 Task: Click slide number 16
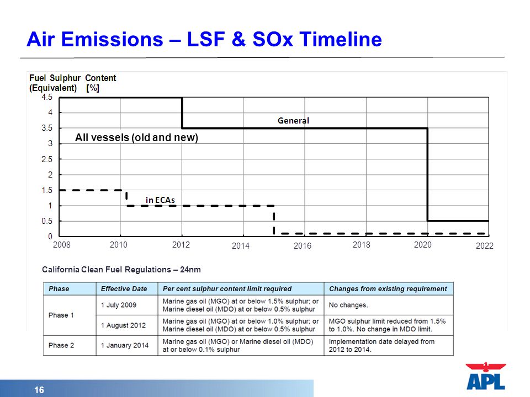[39, 390]
